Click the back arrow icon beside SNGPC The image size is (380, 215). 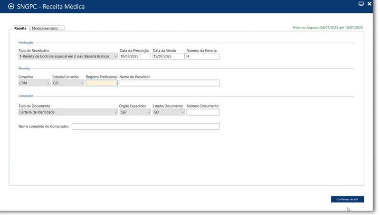tap(11, 6)
